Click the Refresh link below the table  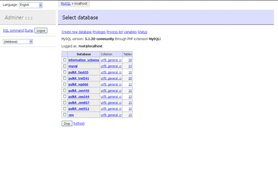pos(79,123)
